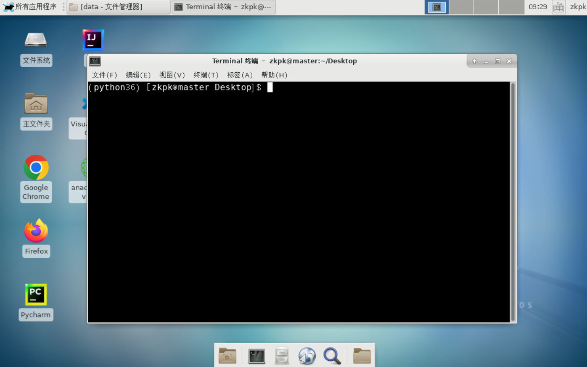The width and height of the screenshot is (587, 367).
Task: Open the 所有应用程序 applications menu
Action: [30, 7]
